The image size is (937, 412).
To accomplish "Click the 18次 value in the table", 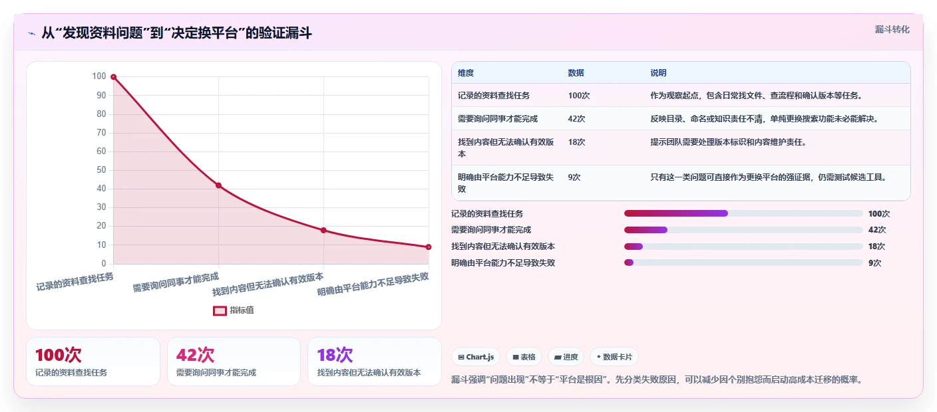I will pos(577,142).
